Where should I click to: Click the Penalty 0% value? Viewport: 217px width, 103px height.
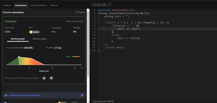click(75, 32)
